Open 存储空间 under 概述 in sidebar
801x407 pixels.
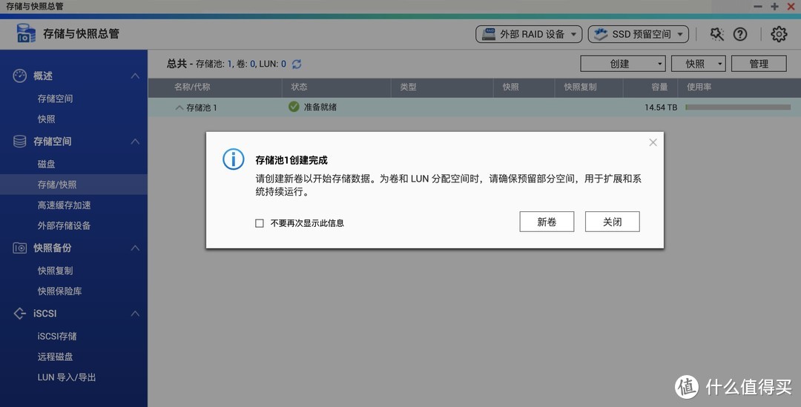tap(55, 99)
